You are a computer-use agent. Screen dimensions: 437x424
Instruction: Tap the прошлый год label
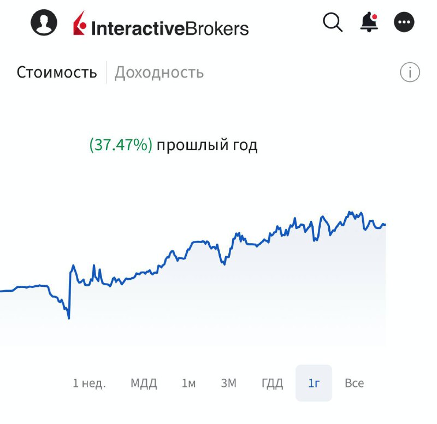point(207,145)
